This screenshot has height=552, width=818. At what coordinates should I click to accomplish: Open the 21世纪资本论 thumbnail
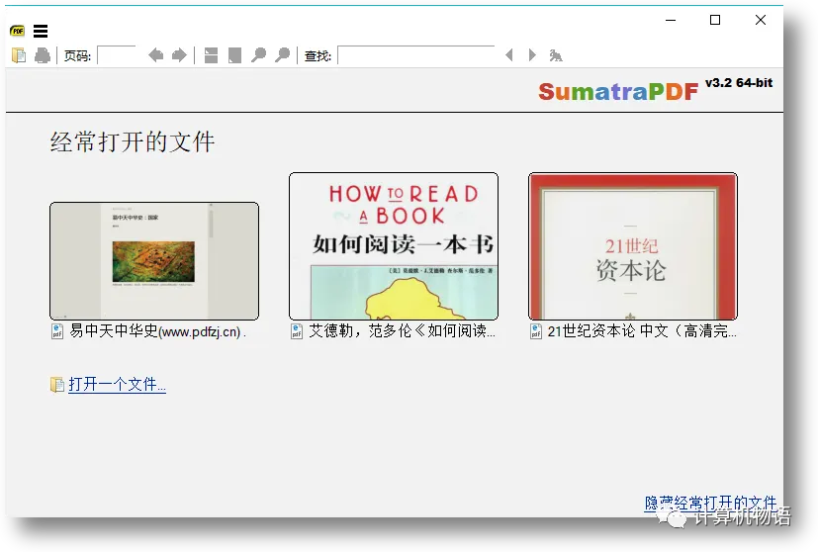click(x=633, y=246)
